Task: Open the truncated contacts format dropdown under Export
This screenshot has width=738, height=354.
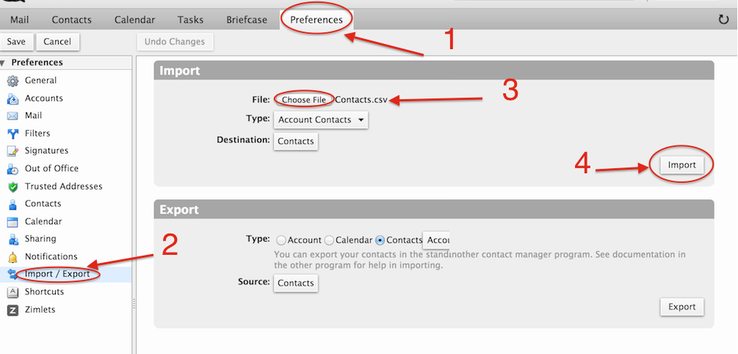Action: click(x=436, y=240)
